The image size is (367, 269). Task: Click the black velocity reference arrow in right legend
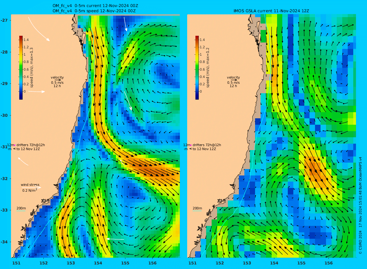pyautogui.click(x=234, y=80)
